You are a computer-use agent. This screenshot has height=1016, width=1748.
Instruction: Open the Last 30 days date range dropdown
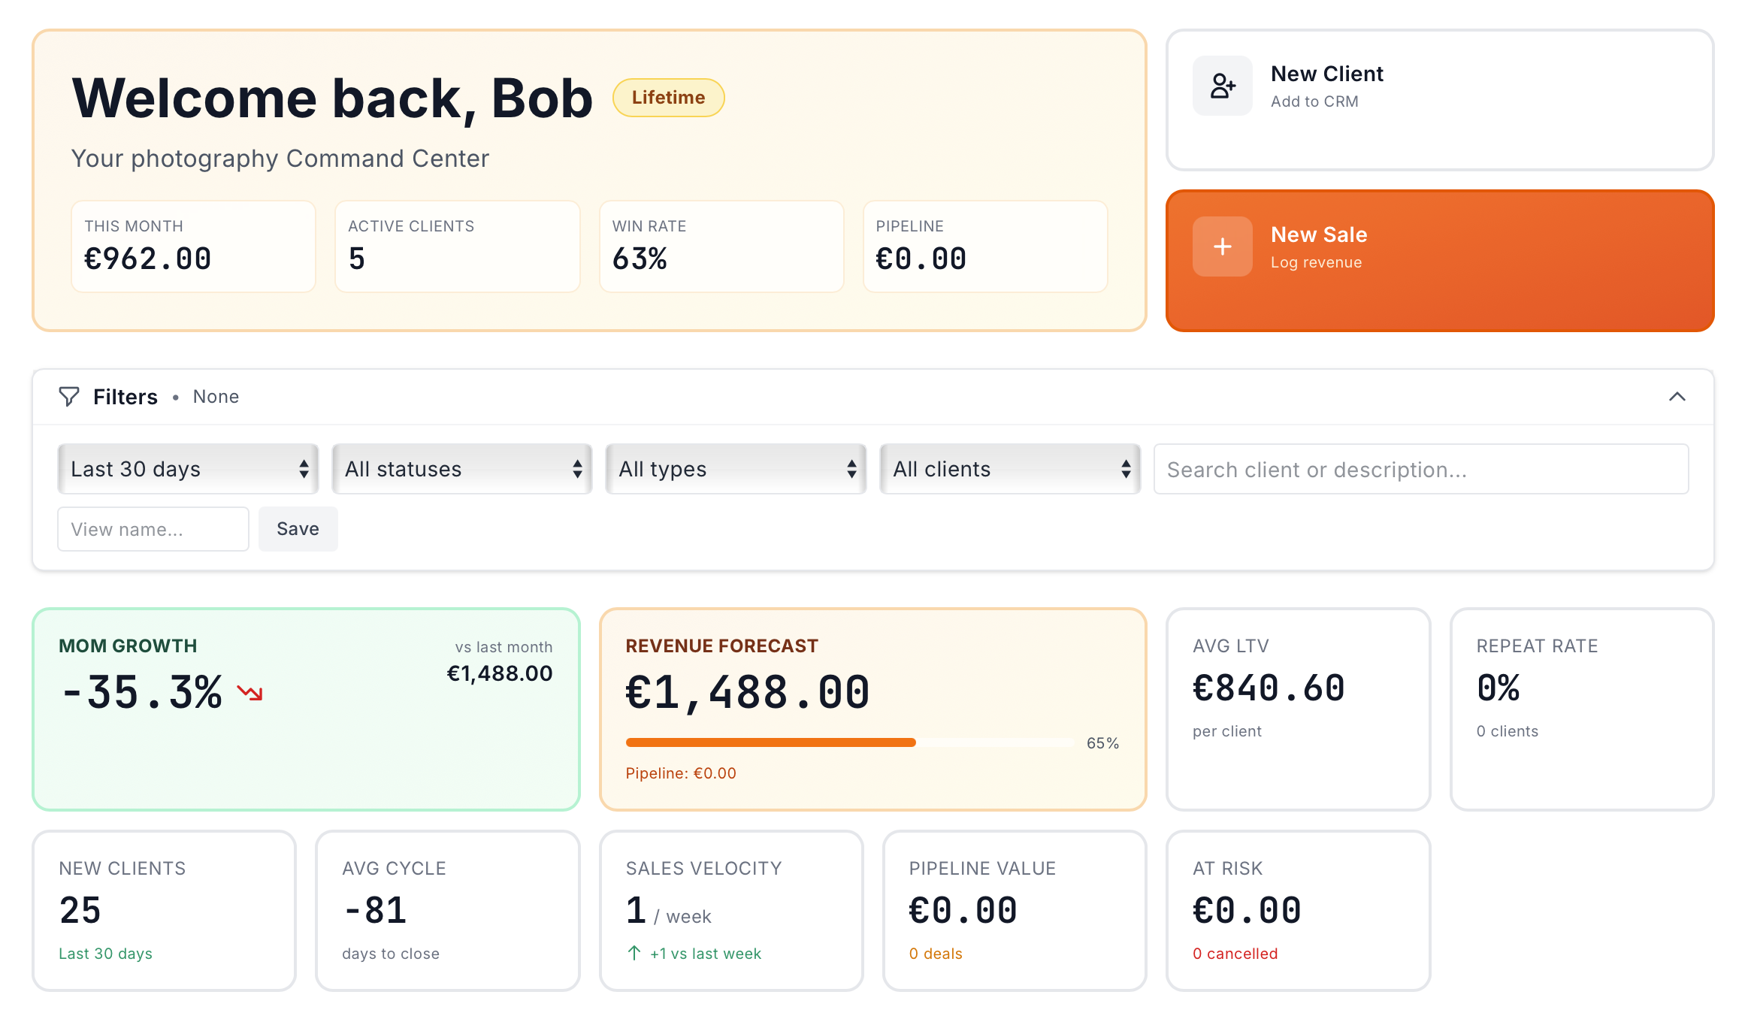pos(187,469)
